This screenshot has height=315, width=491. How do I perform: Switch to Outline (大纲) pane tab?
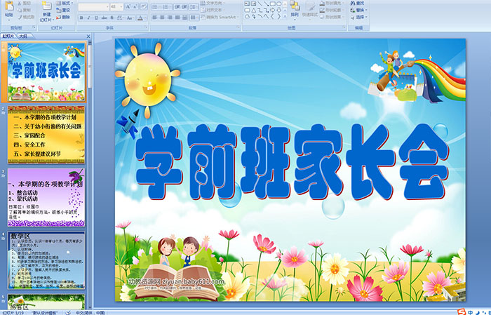24,36
